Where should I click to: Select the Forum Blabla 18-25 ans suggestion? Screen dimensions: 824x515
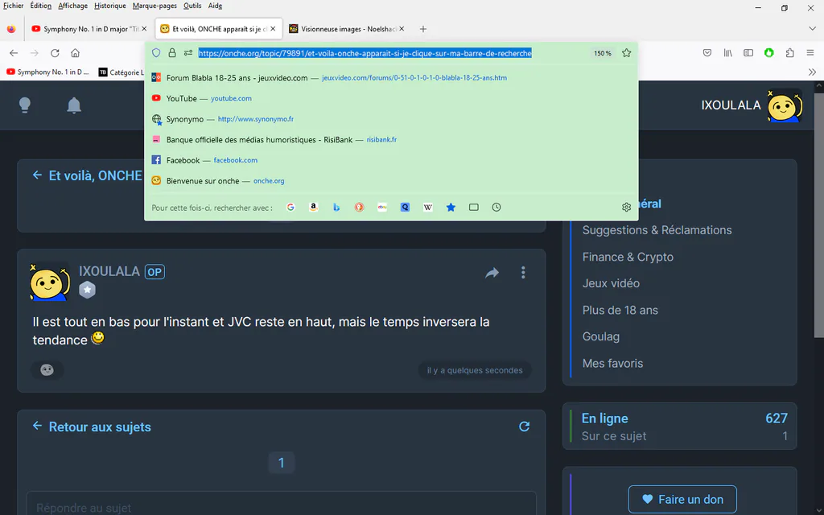(x=391, y=78)
